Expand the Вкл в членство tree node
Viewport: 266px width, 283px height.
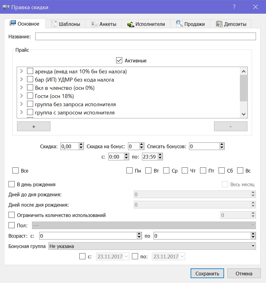22,88
